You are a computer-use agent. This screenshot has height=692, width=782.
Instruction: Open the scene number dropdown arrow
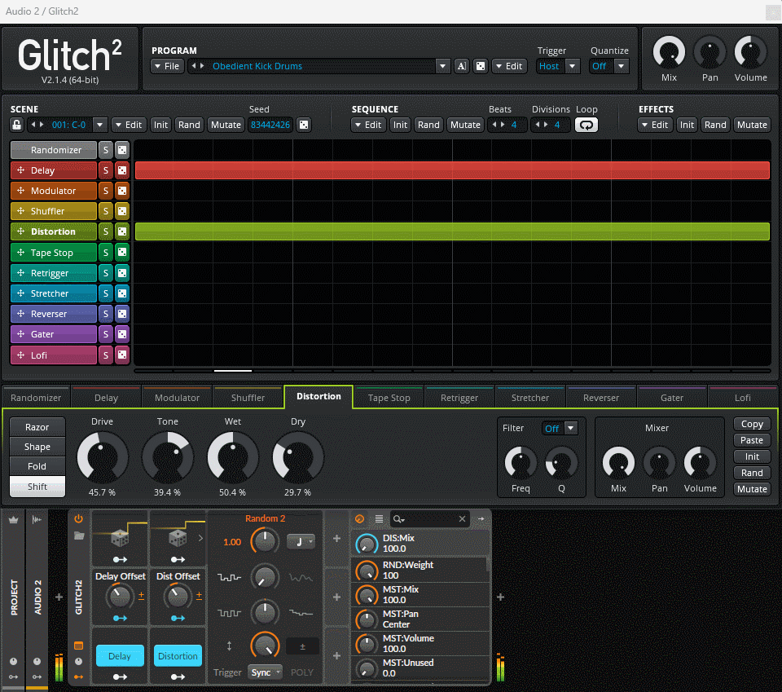(x=99, y=125)
